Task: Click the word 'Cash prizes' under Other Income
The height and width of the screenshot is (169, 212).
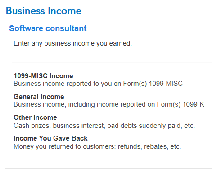Action: pos(32,126)
